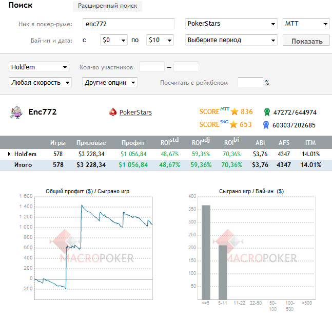Click the 5-11 buy-in bar in chart
Screen dimensions: 332x317
(223, 272)
